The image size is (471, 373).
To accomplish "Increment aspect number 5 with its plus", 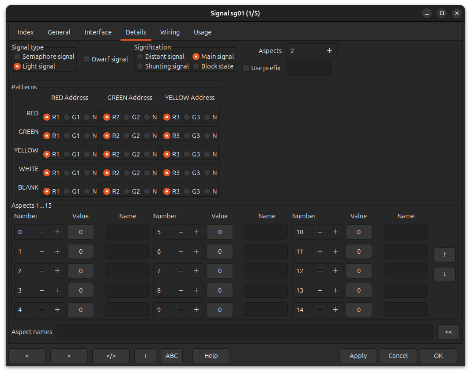I will [x=196, y=232].
